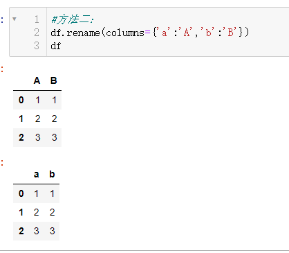Screen dimensions: 289x253
Task: Click line number 3 in the code gutter
Action: (37, 46)
